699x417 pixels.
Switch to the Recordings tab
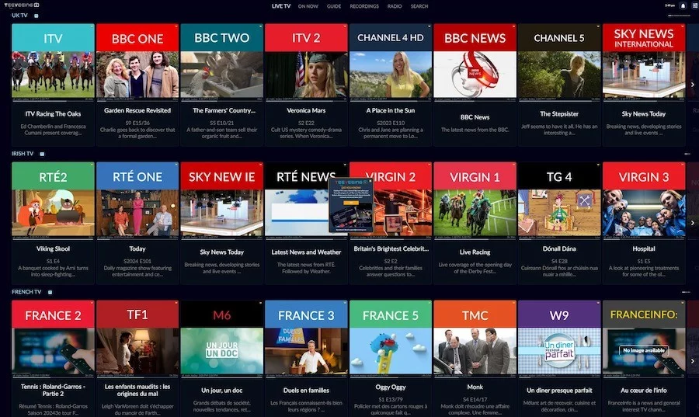364,6
